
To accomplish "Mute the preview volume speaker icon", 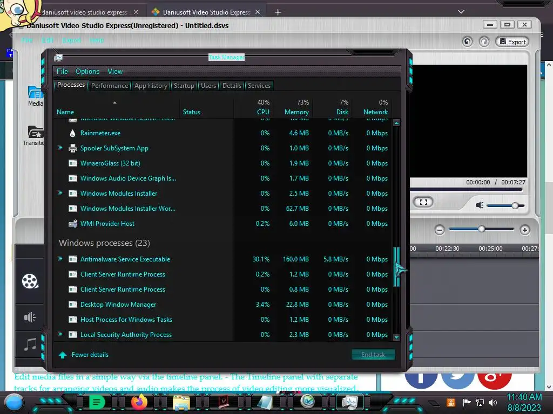I will 480,205.
